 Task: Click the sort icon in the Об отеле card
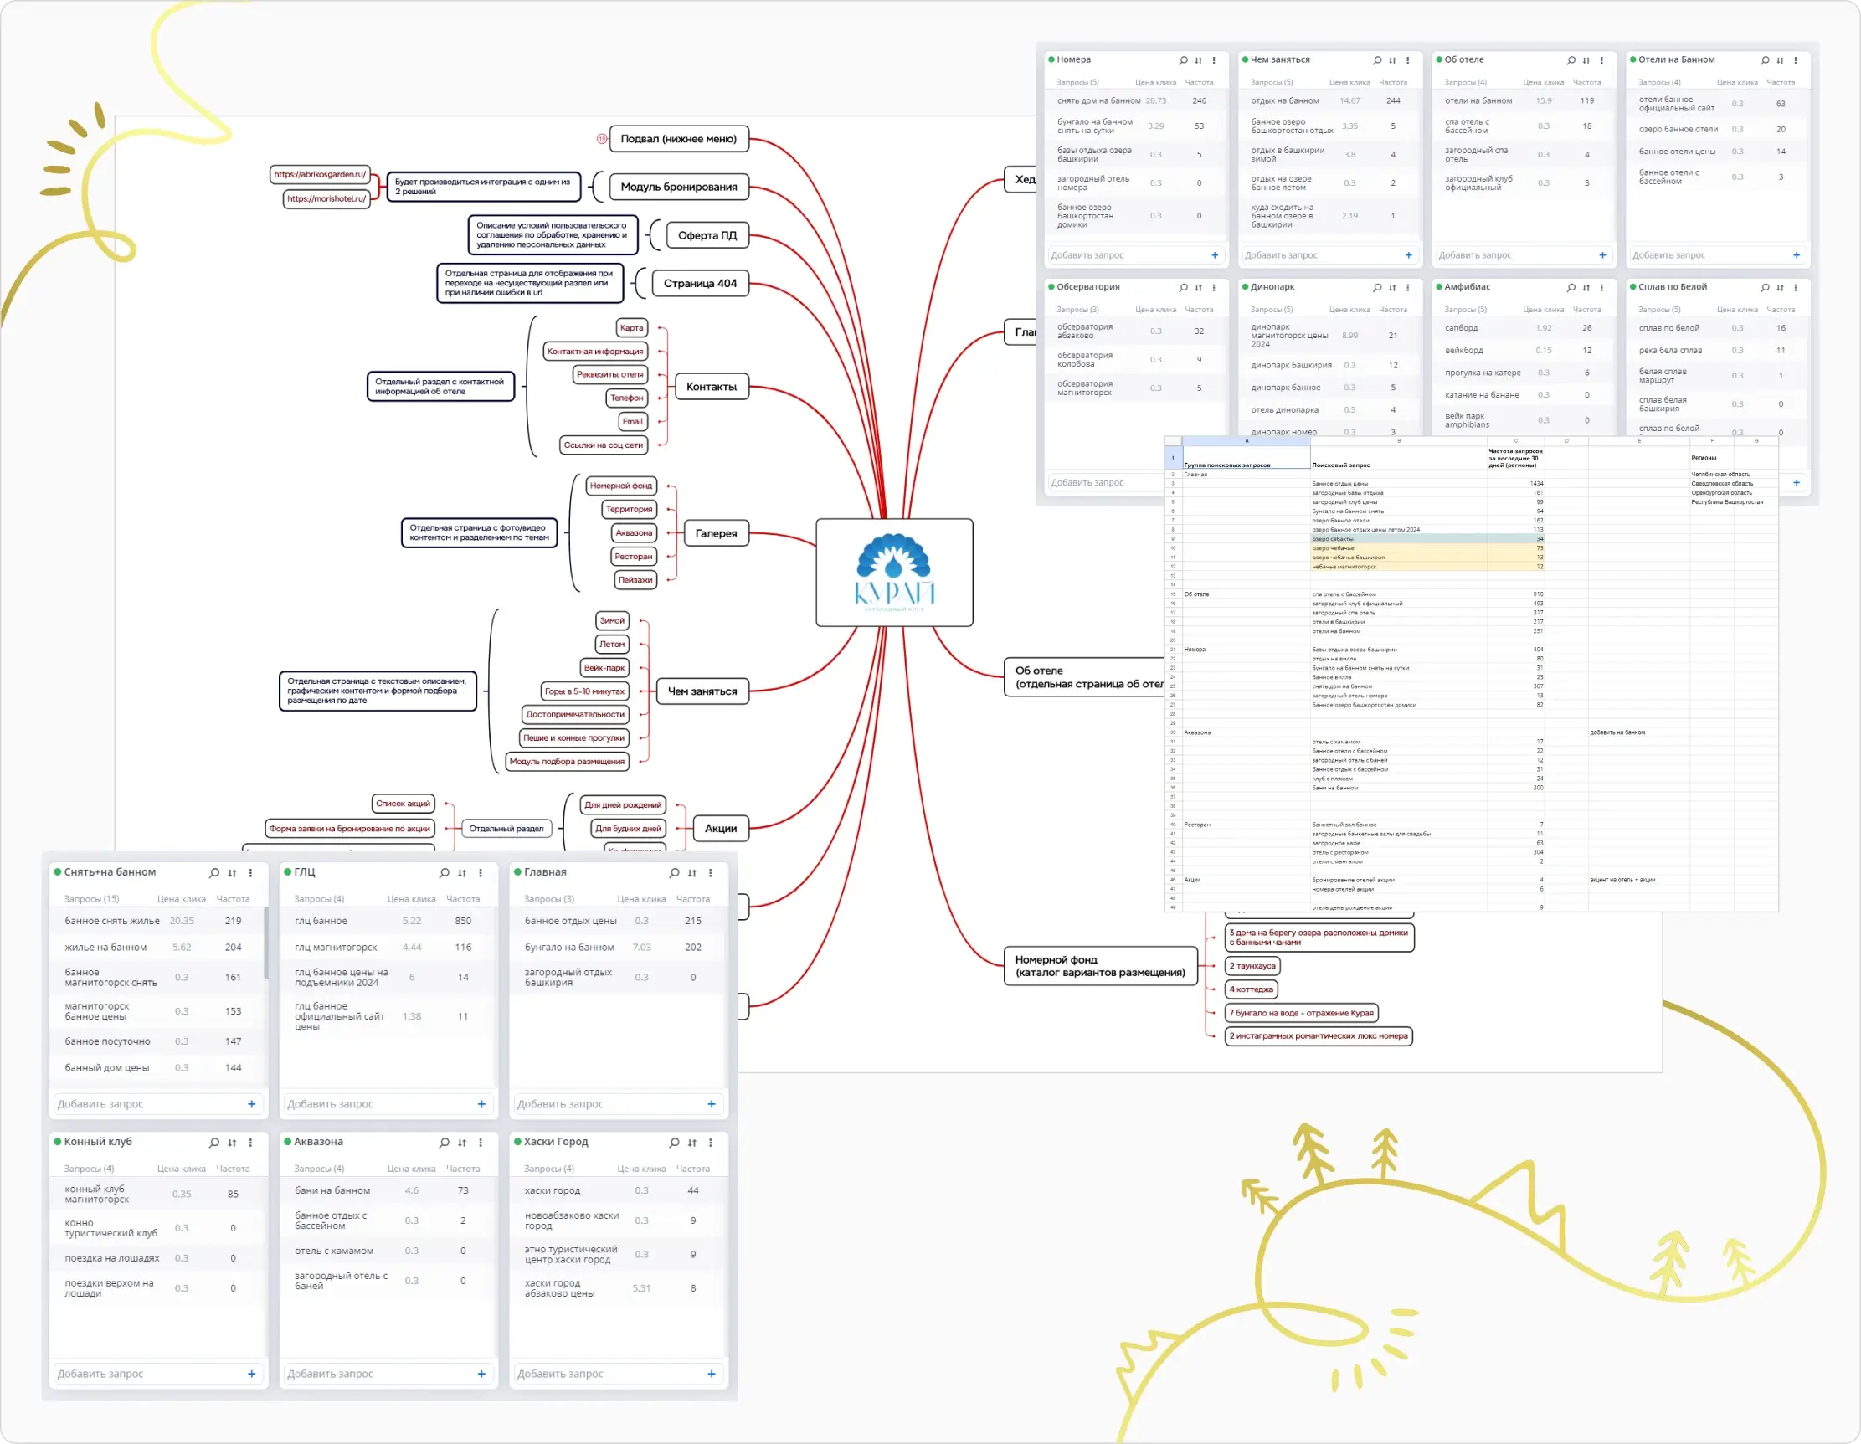(x=1586, y=60)
